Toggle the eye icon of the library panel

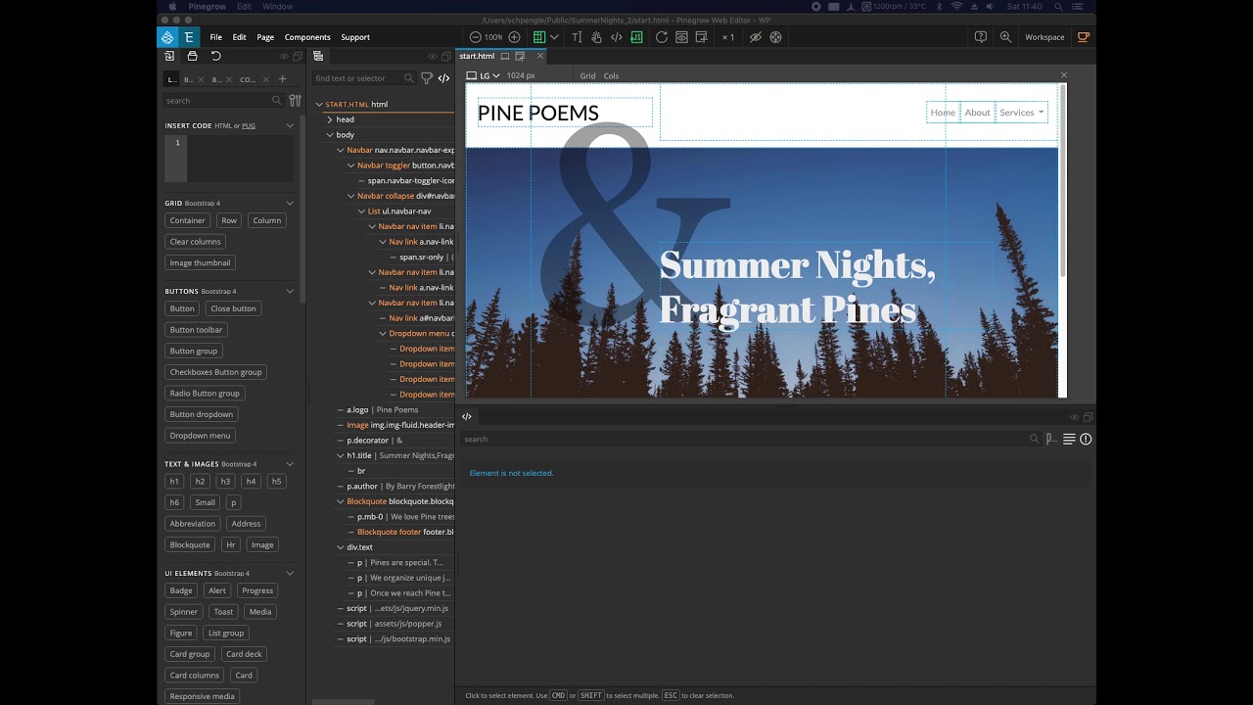click(285, 57)
